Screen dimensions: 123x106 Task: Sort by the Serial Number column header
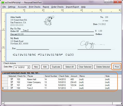point(51,76)
